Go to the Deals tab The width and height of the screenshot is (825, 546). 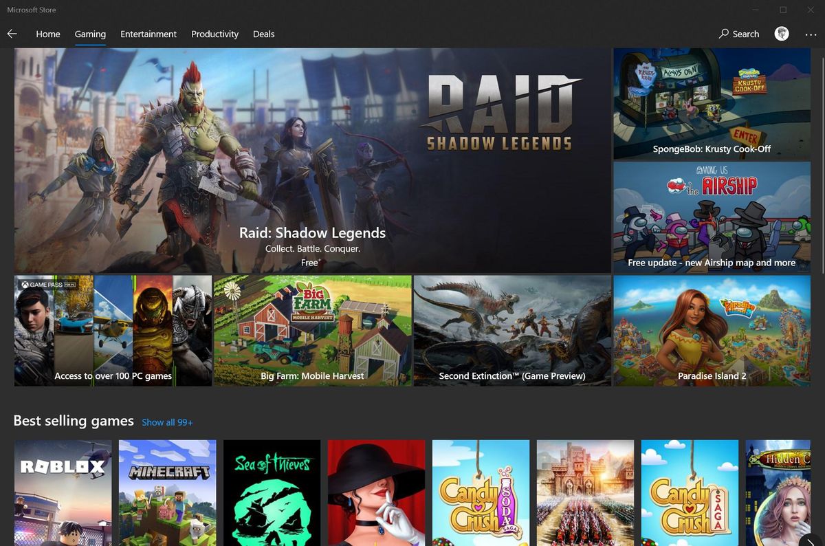click(x=263, y=34)
